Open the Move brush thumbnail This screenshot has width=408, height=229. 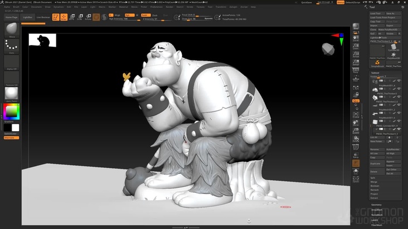coord(12,30)
